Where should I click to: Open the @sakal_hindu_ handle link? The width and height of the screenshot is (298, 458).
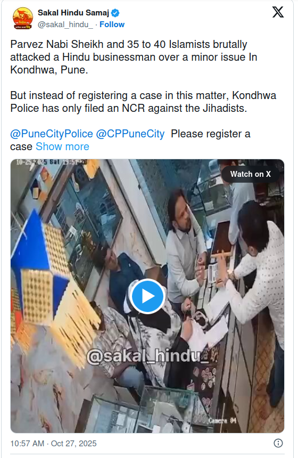pyautogui.click(x=65, y=24)
